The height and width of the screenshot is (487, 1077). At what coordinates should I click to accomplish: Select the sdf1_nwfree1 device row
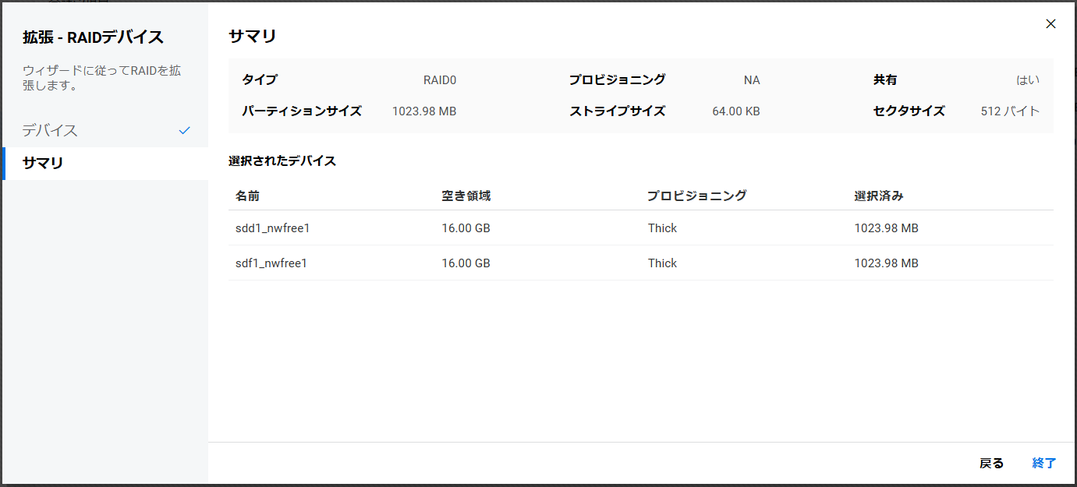pyautogui.click(x=271, y=263)
